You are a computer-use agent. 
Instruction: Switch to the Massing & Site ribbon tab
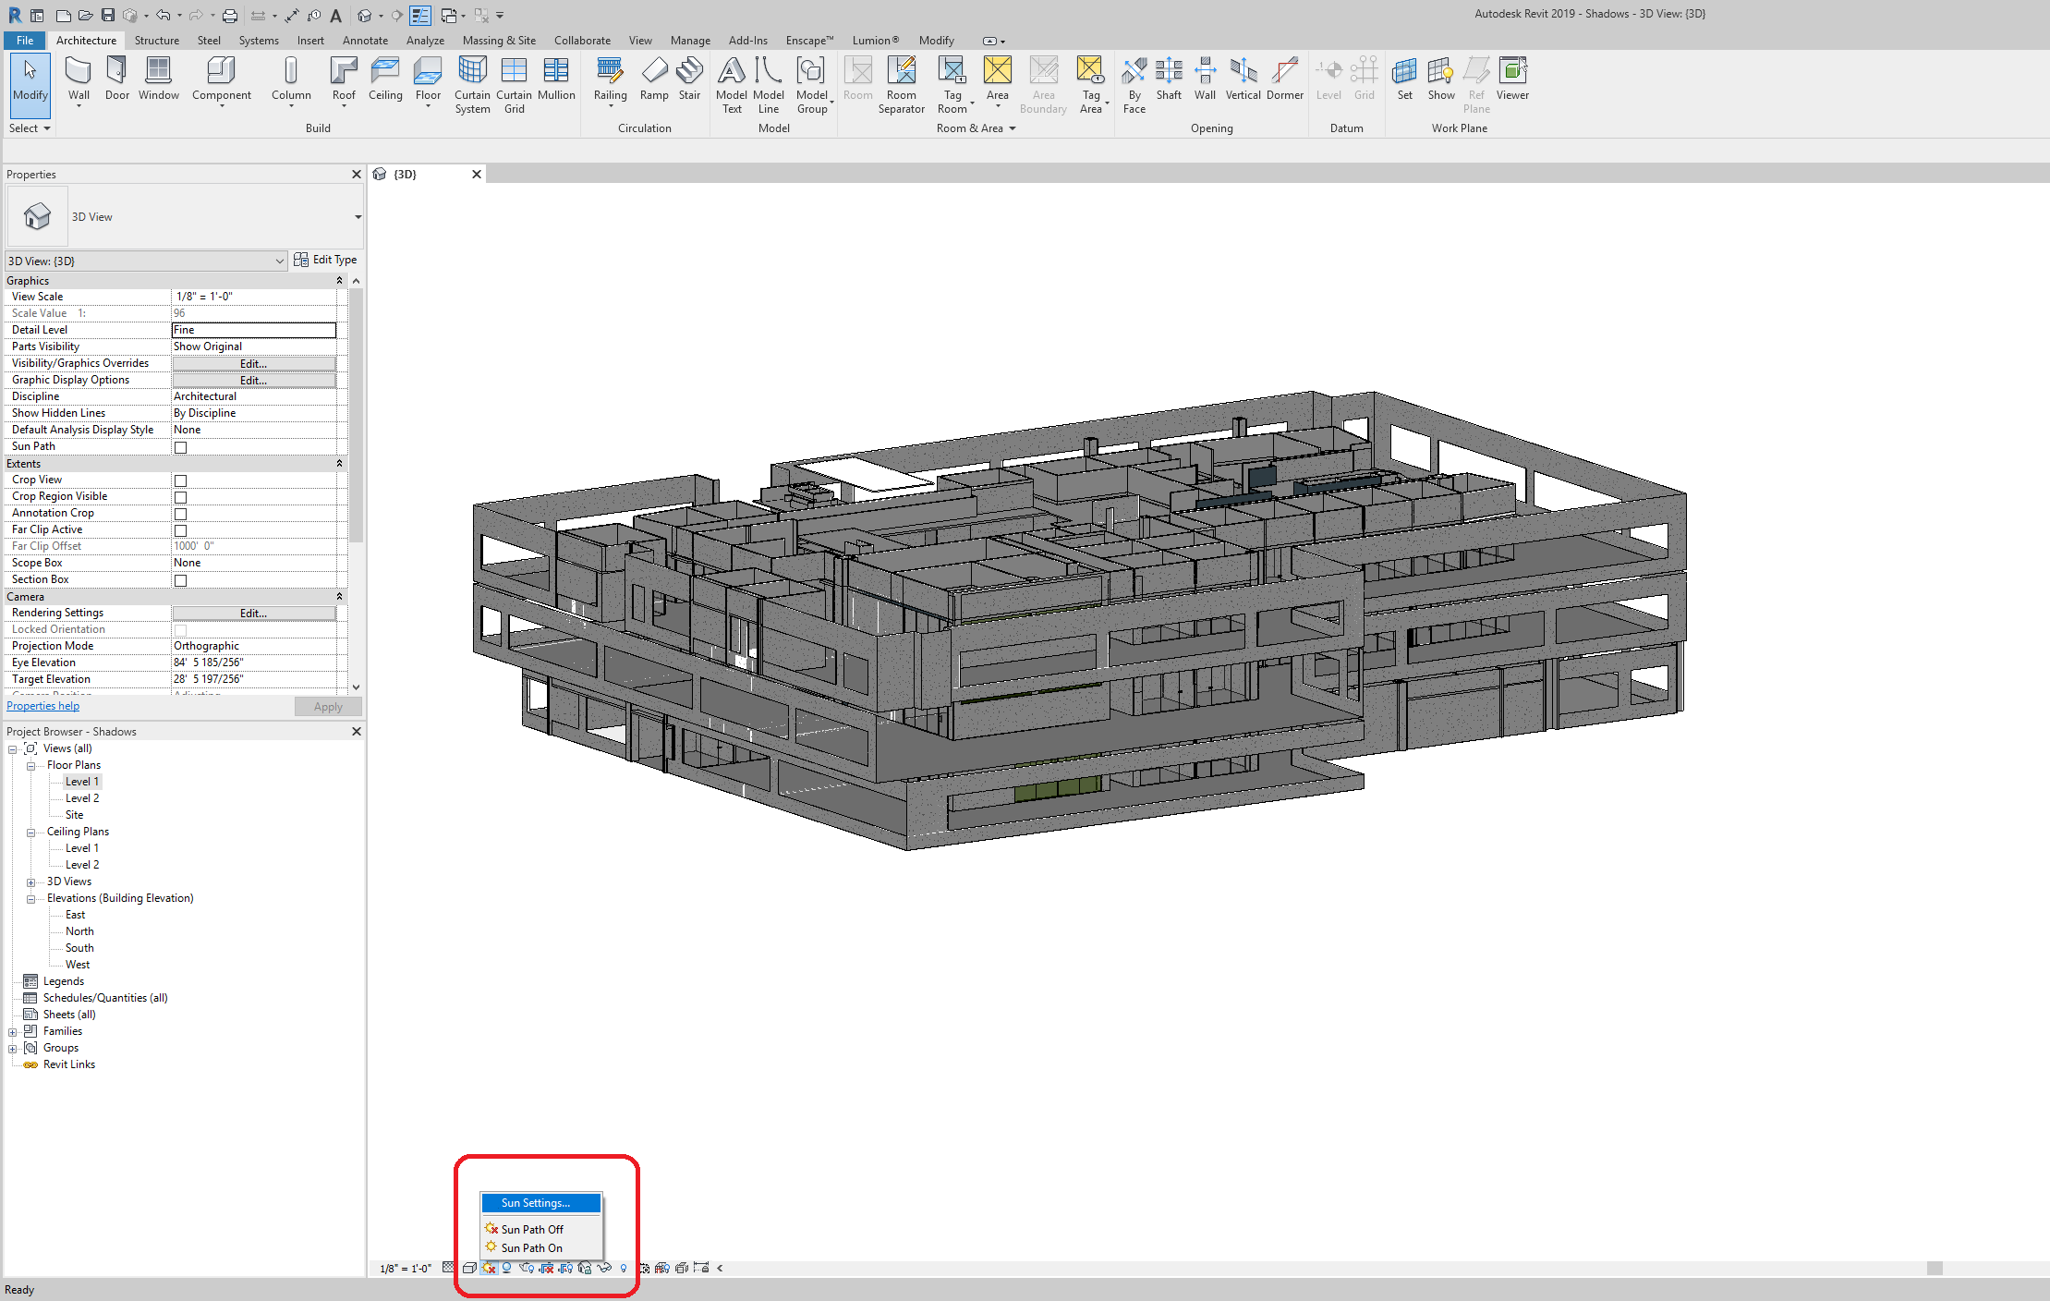click(x=499, y=40)
